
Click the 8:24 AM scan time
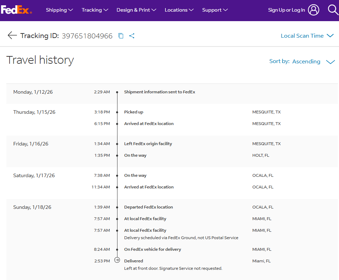point(102,249)
